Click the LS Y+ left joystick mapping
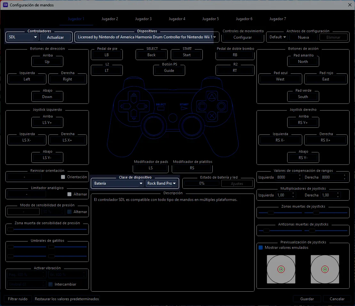The width and height of the screenshot is (355, 306). [x=47, y=123]
